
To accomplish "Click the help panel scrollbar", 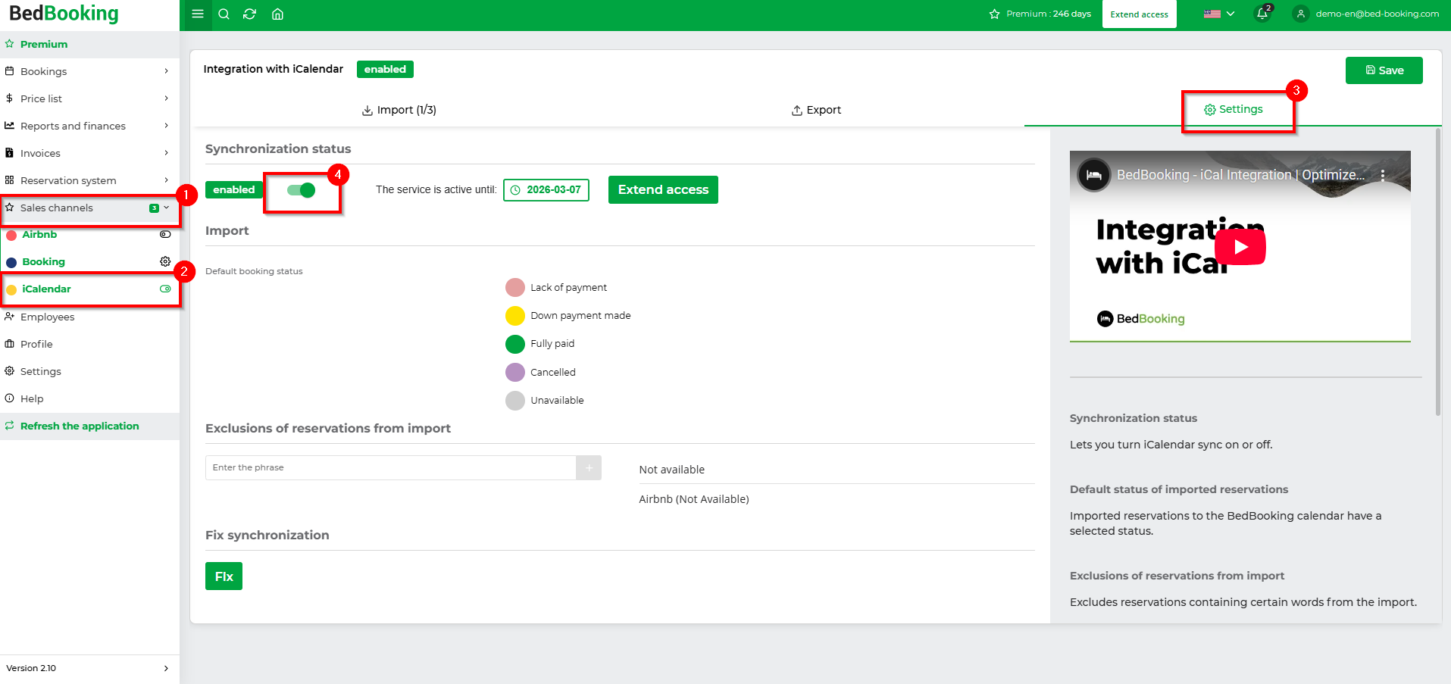I will click(x=1437, y=273).
